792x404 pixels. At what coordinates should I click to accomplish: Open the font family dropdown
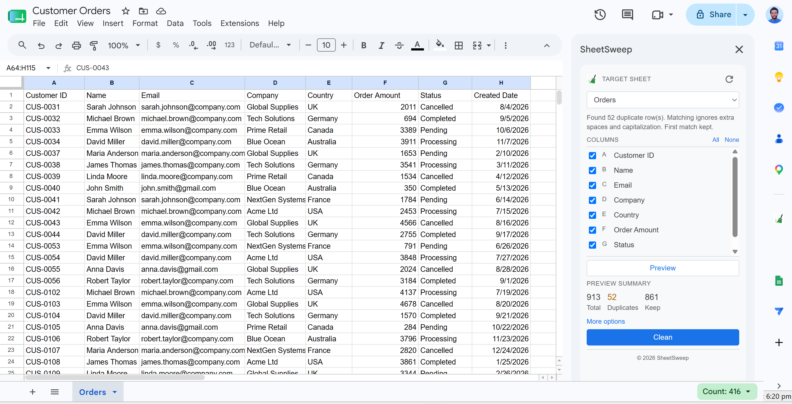270,46
